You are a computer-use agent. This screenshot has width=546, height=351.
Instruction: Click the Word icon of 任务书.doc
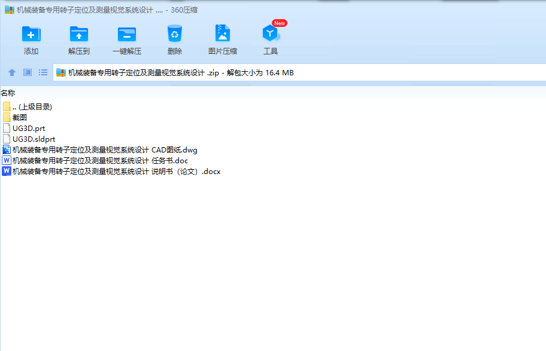(x=7, y=160)
